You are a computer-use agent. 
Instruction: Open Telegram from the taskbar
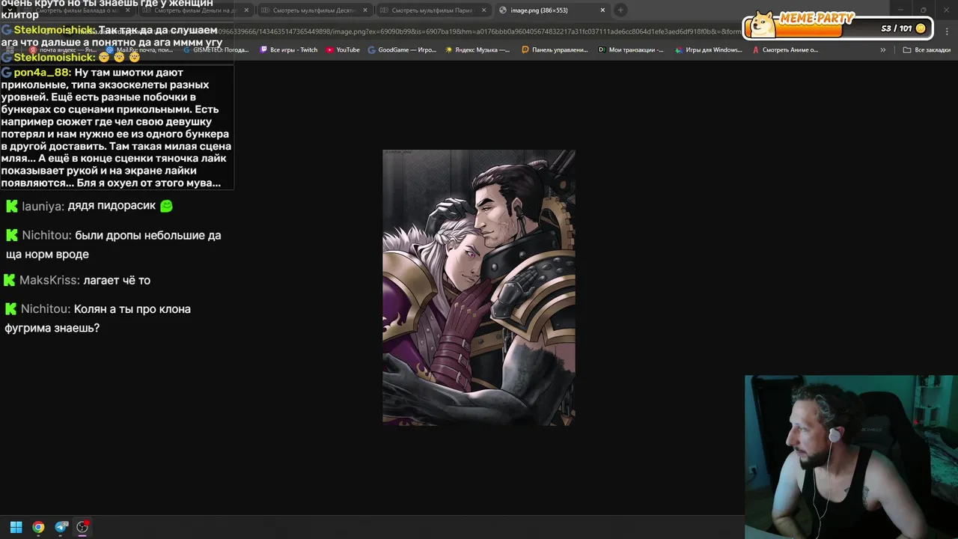click(61, 527)
